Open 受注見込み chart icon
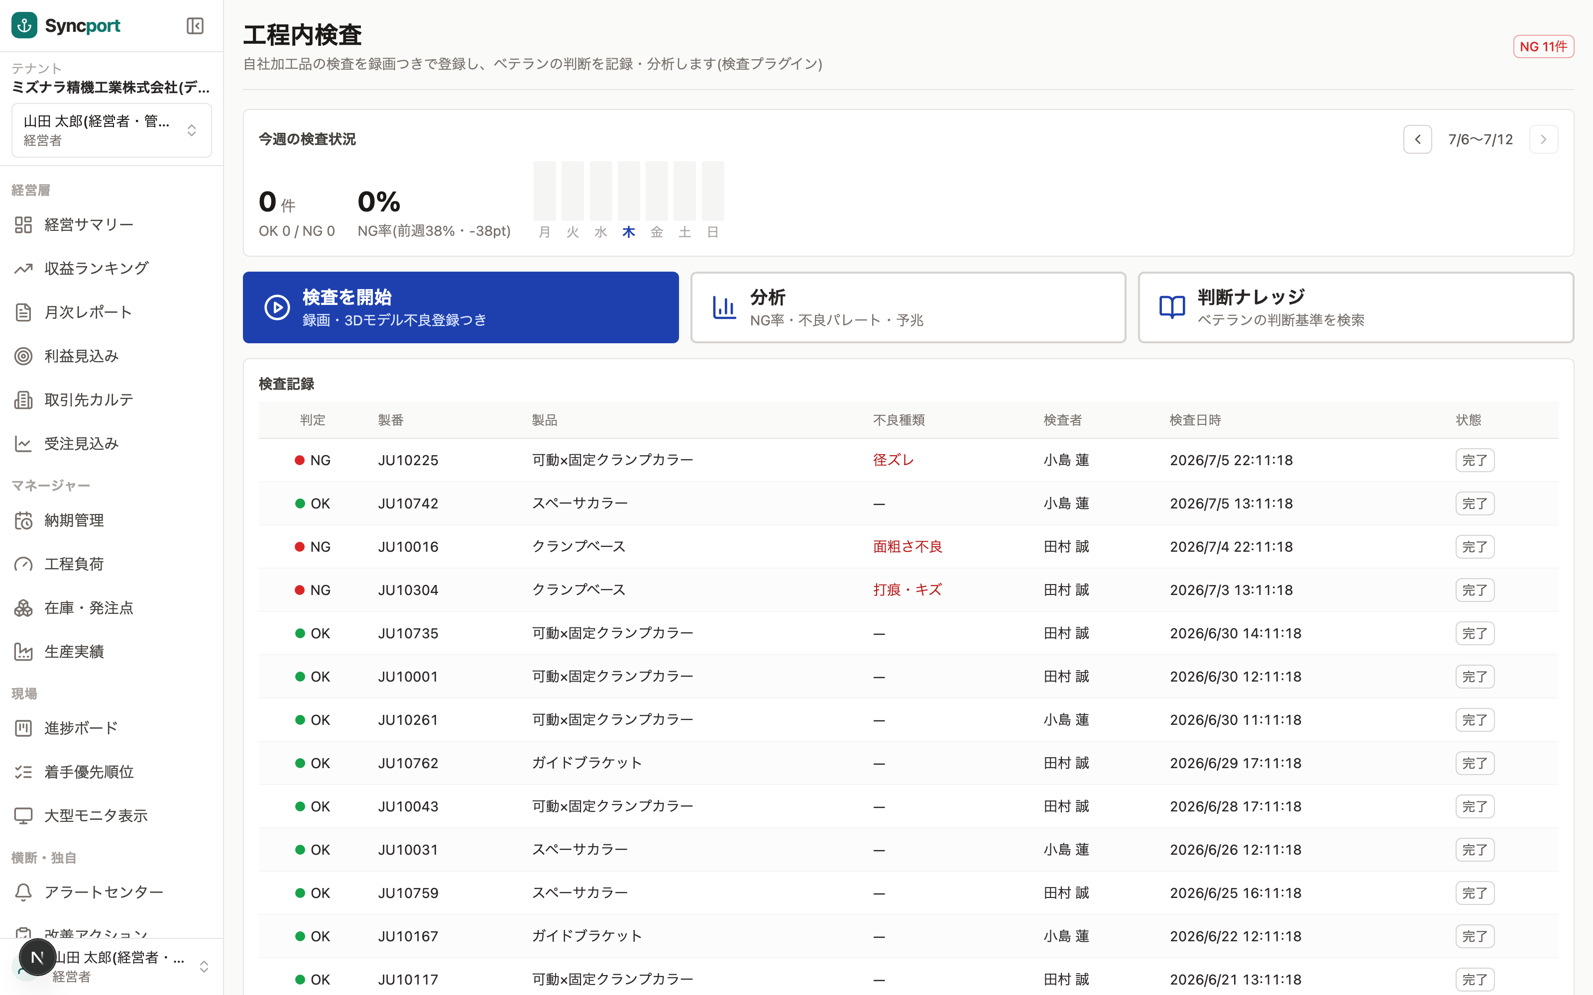1593x995 pixels. 24,444
